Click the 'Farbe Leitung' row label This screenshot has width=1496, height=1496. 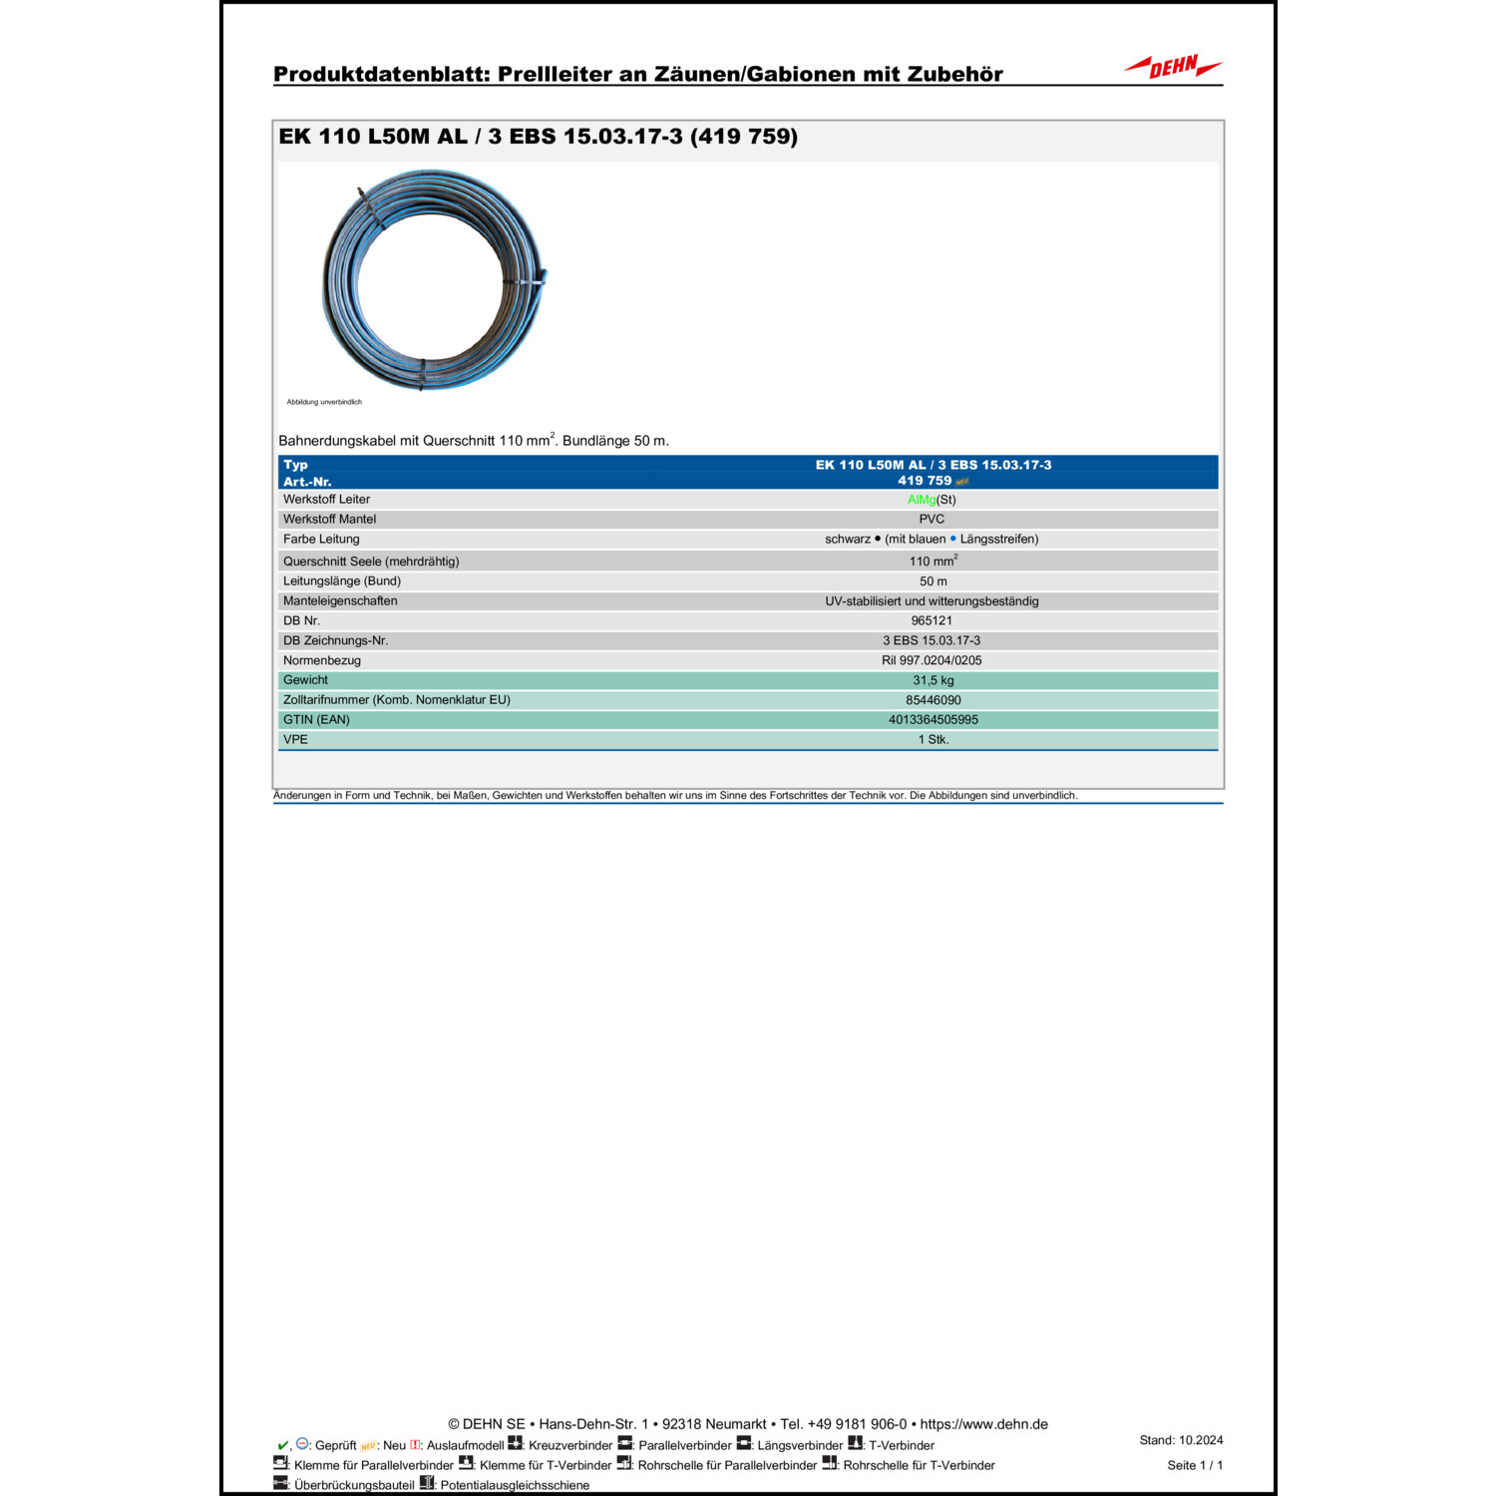(321, 540)
